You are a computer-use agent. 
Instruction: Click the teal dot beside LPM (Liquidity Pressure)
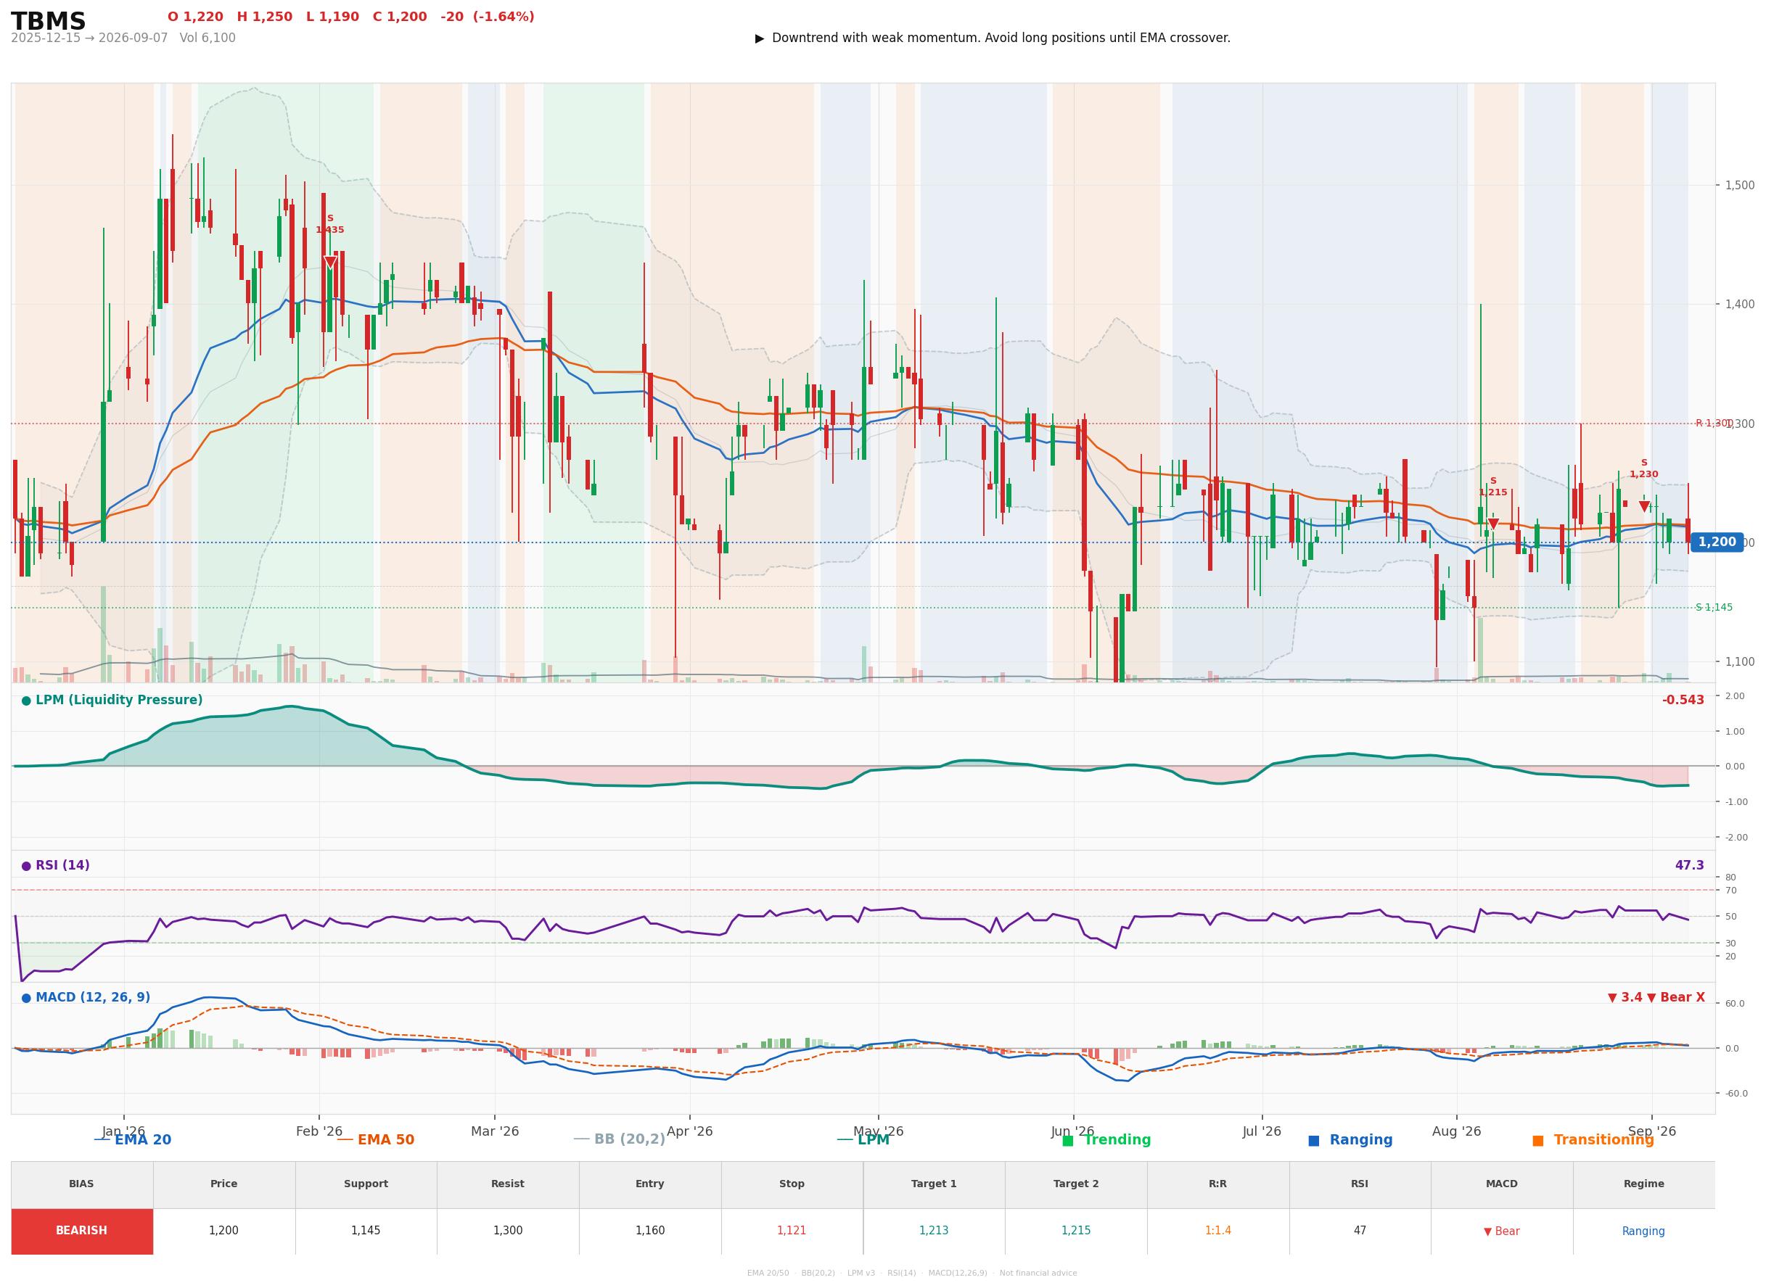coord(27,701)
